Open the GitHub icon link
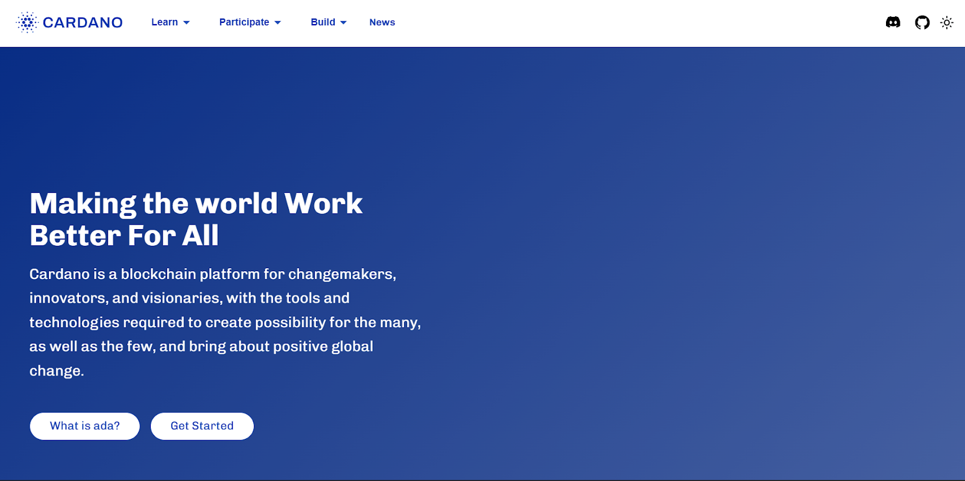The width and height of the screenshot is (965, 481). coord(922,22)
